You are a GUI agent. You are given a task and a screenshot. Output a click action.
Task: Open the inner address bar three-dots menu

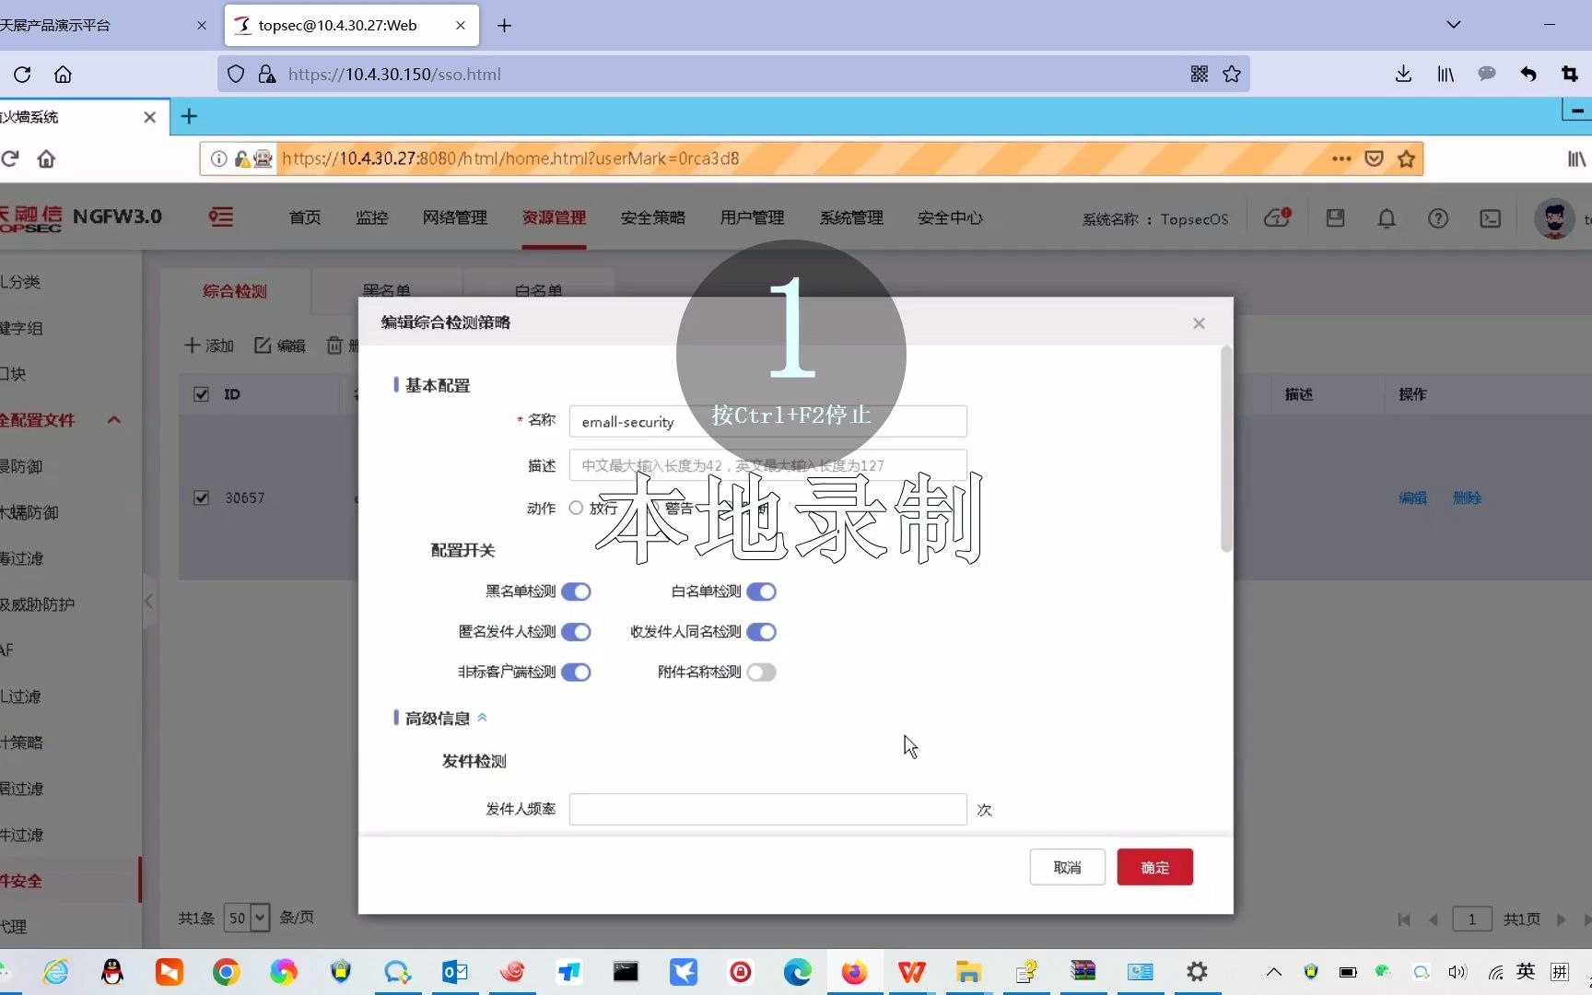[x=1341, y=158]
